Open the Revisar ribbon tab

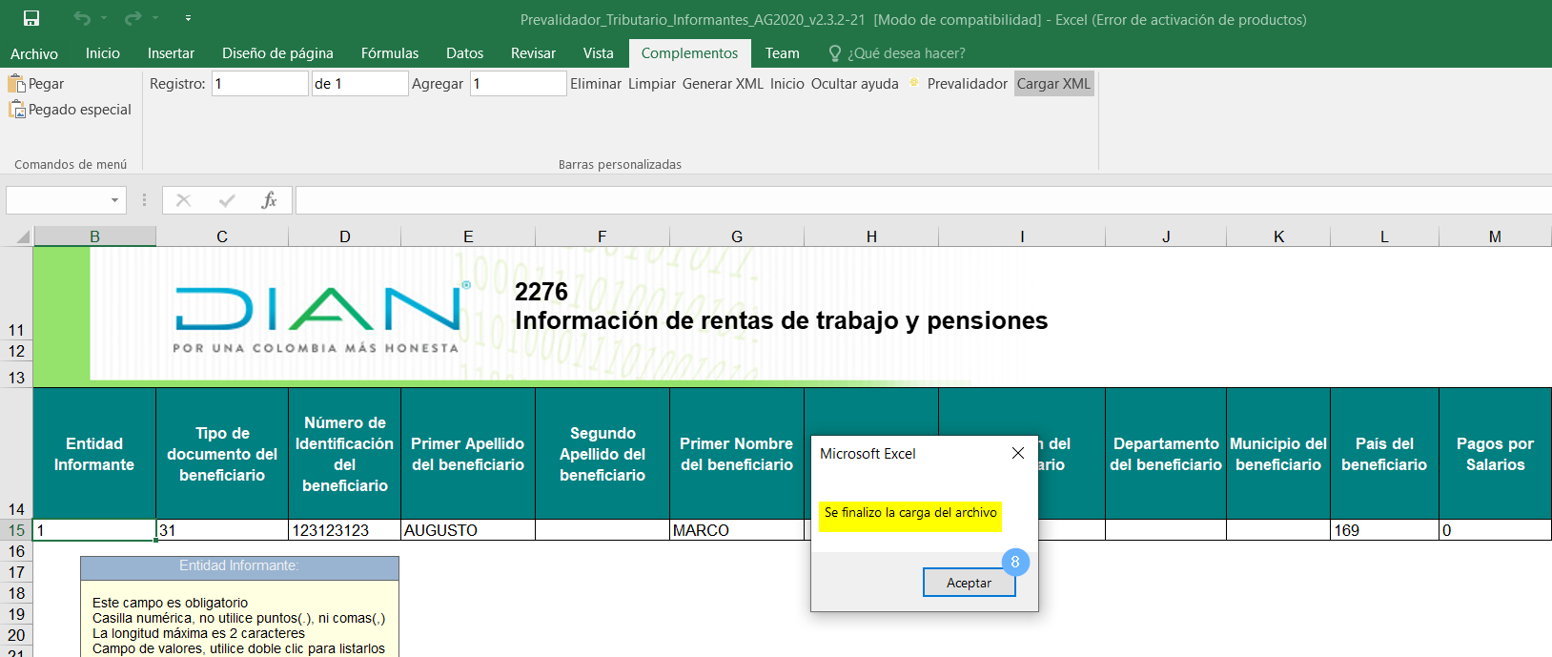coord(533,53)
